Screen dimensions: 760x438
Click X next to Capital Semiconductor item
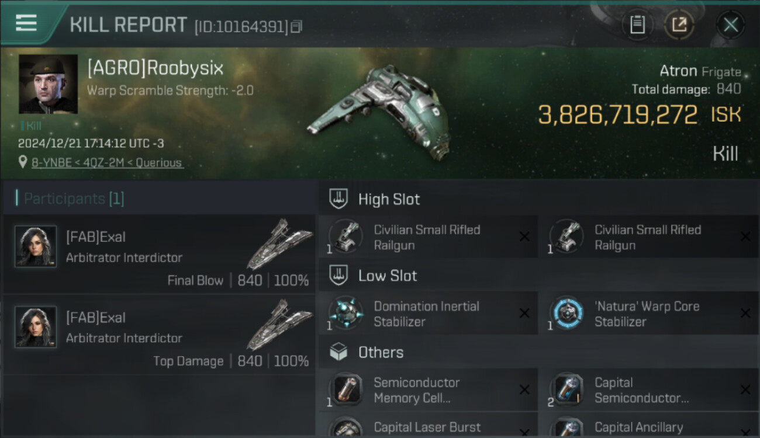point(745,390)
